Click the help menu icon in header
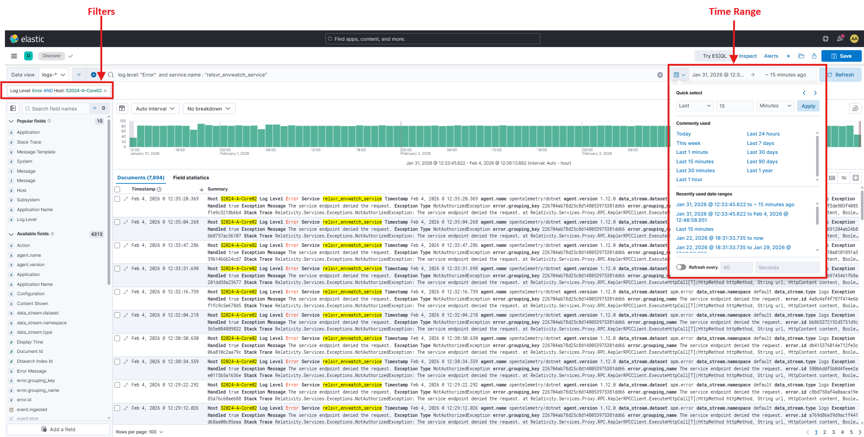This screenshot has height=437, width=864. [x=825, y=39]
